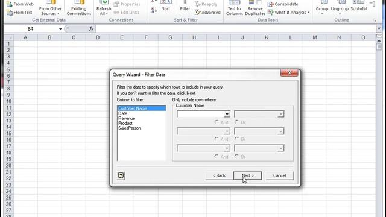Click From Text import option
The width and height of the screenshot is (386, 217).
pyautogui.click(x=20, y=12)
